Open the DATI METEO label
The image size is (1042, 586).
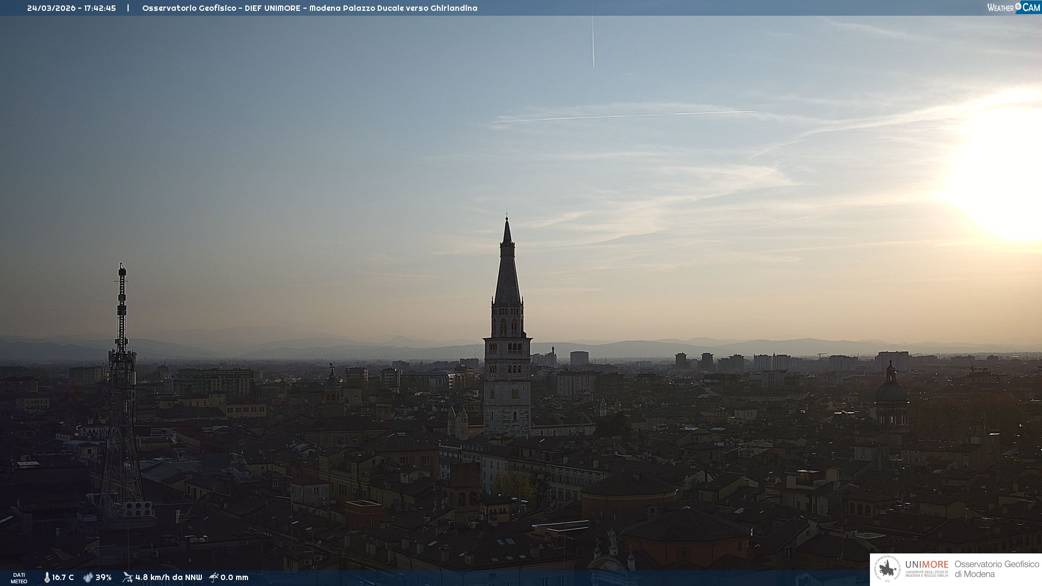pyautogui.click(x=19, y=578)
